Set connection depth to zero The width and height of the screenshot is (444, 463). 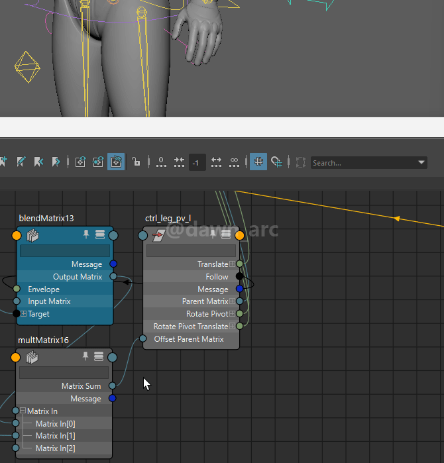pos(161,162)
